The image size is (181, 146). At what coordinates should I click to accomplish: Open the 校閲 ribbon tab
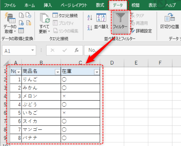(135, 5)
